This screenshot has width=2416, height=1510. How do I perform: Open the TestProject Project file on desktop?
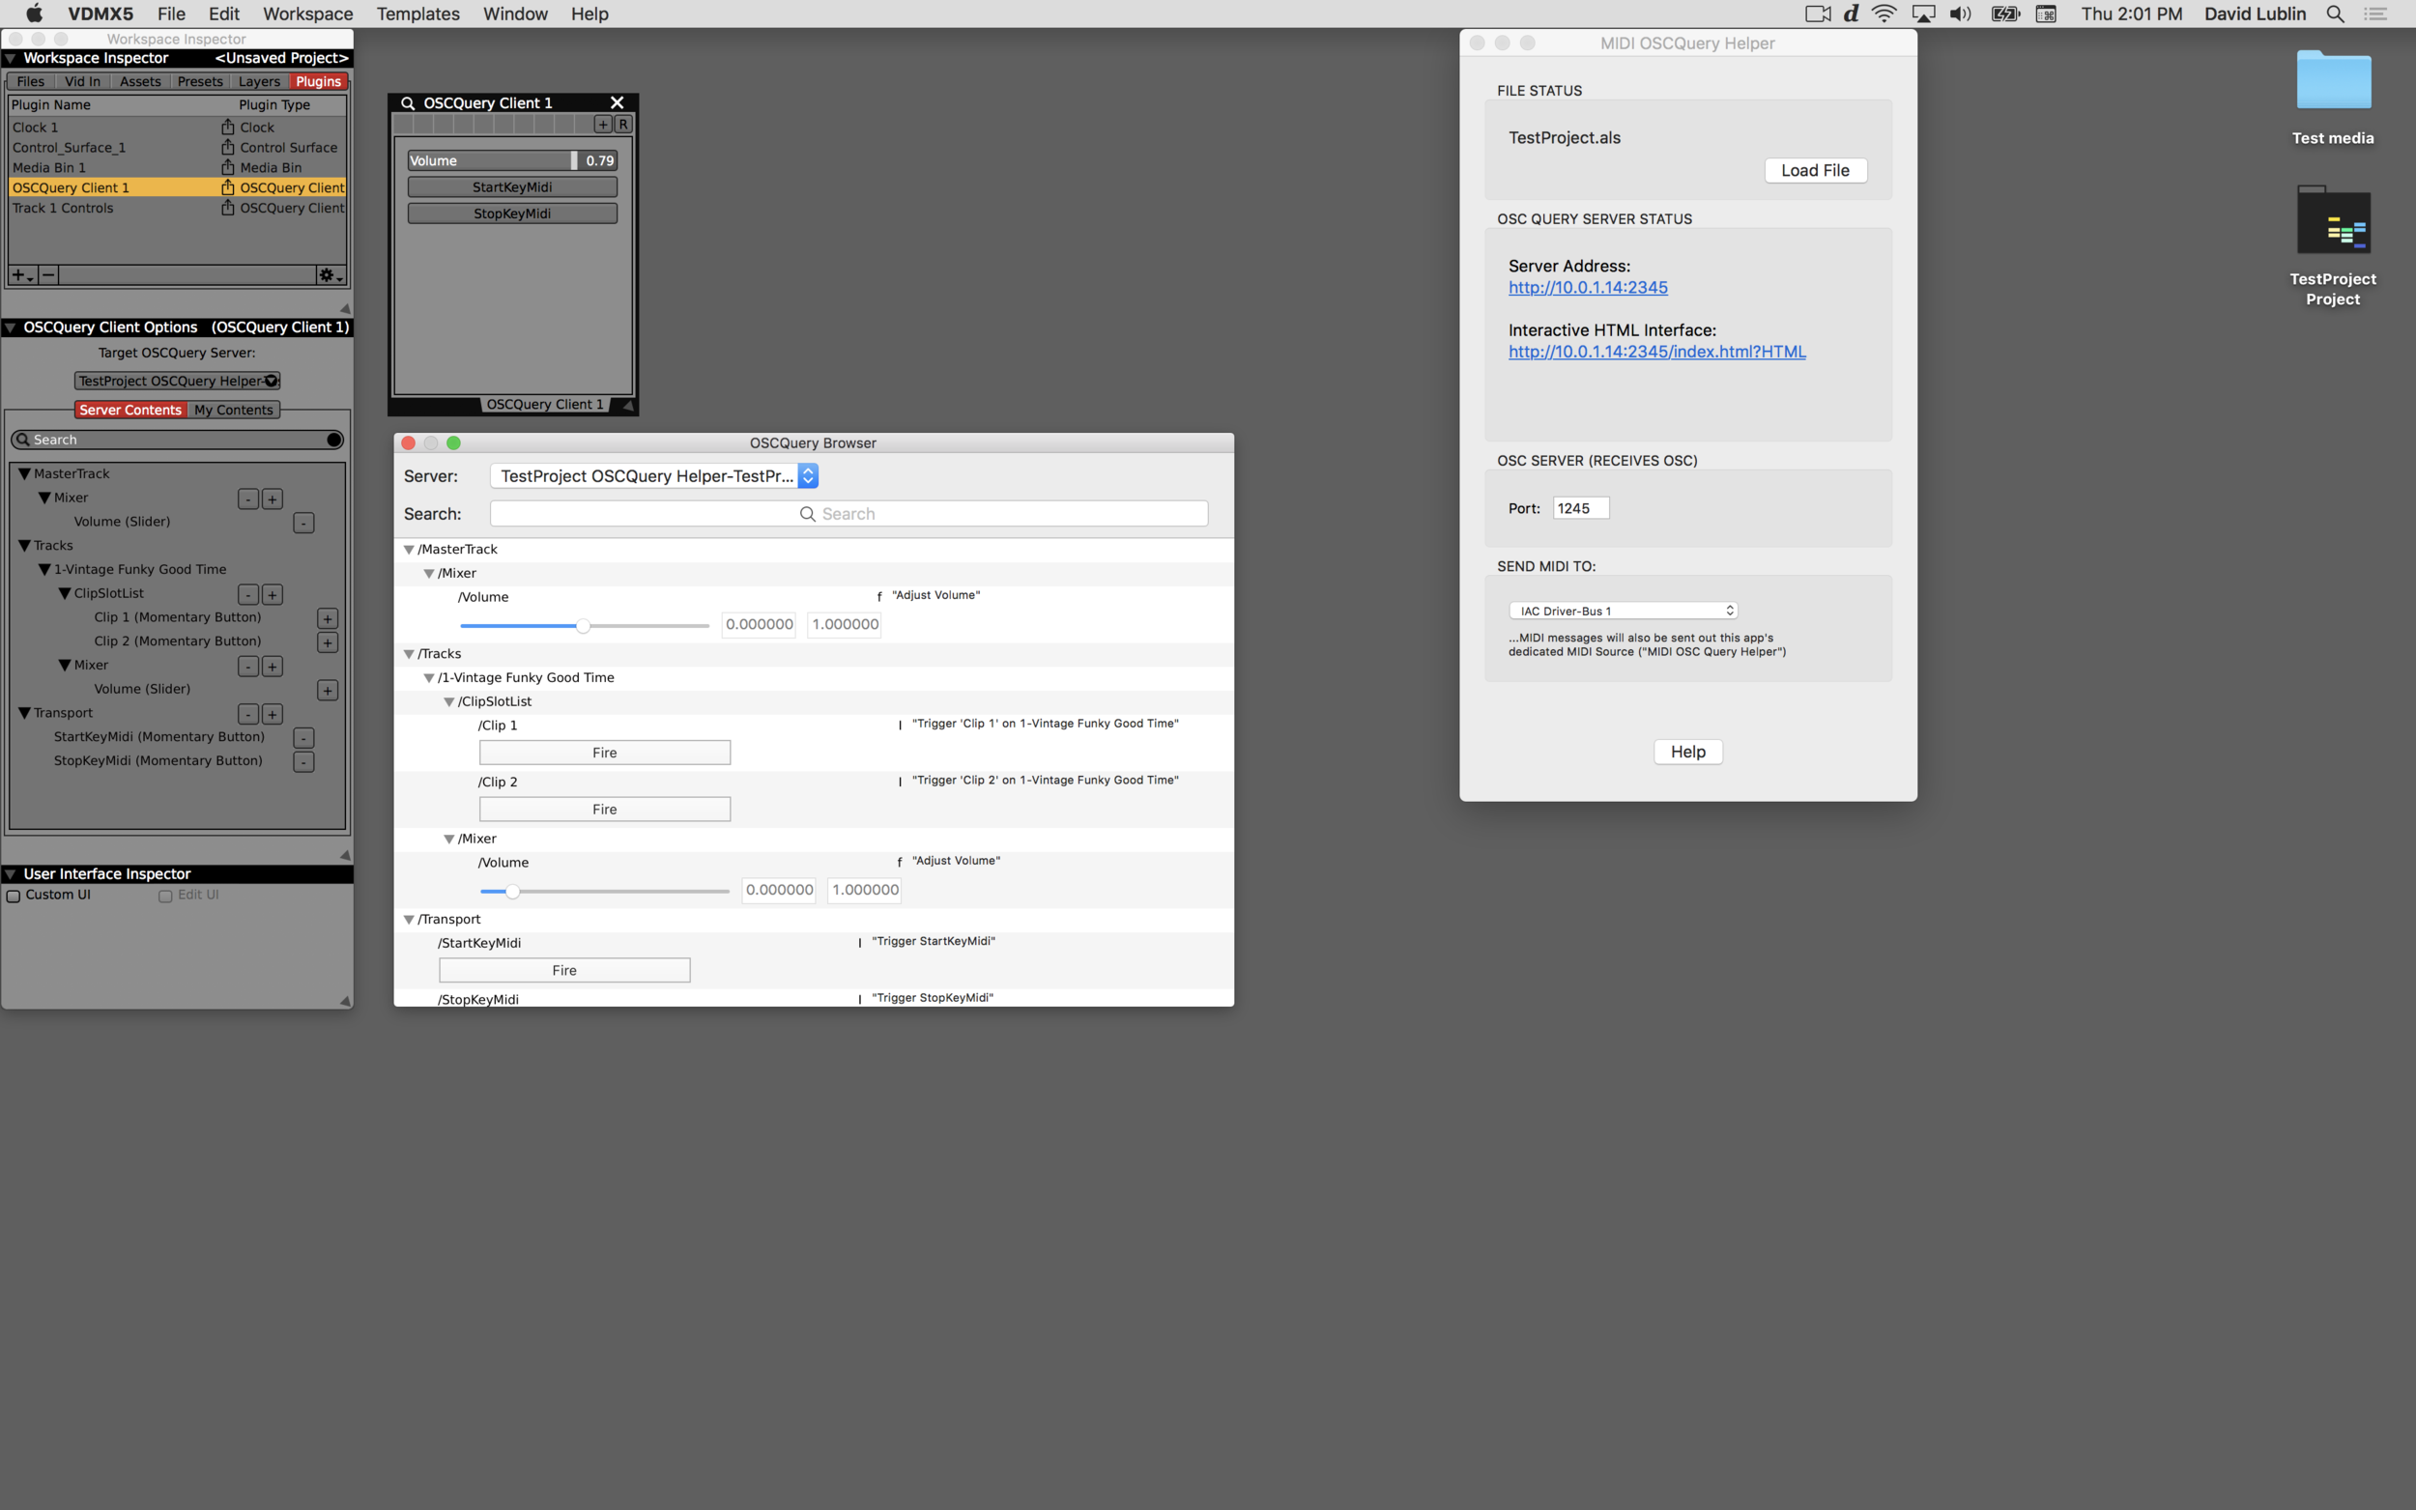pos(2332,221)
